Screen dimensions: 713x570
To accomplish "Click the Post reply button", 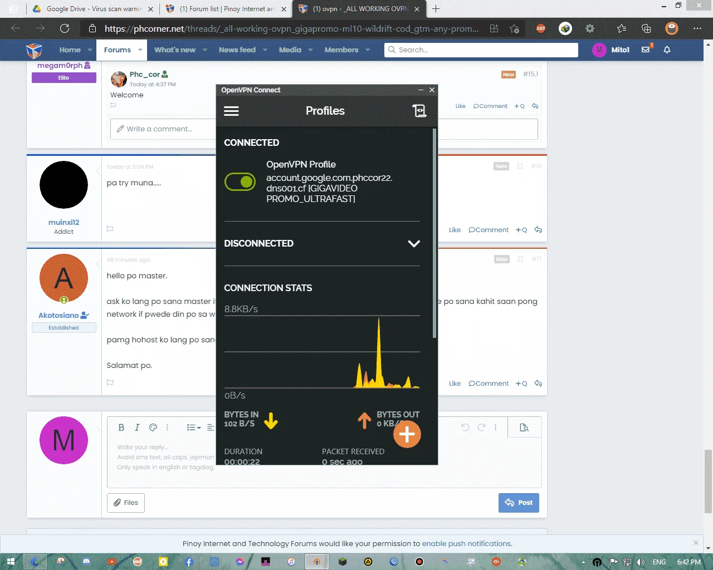I will click(x=519, y=503).
